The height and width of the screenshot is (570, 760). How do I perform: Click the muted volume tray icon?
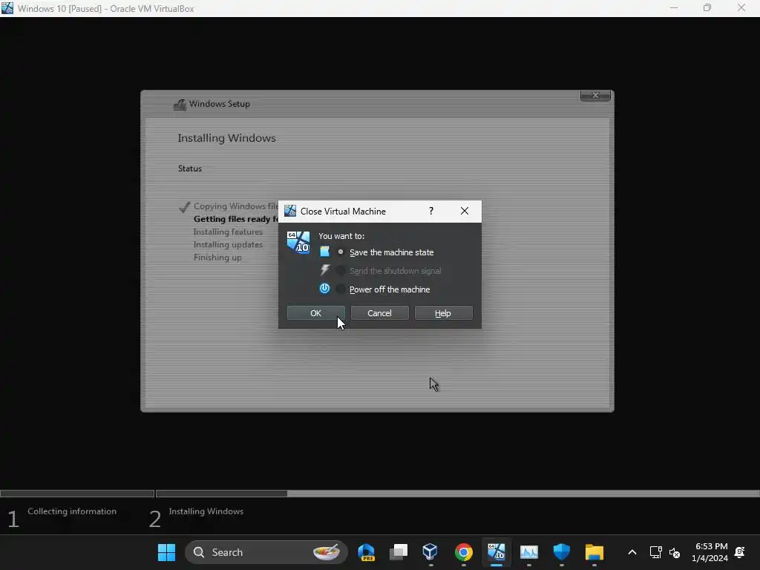point(674,552)
